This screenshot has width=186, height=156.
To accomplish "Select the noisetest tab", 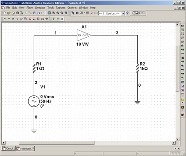I will pos(25,148).
